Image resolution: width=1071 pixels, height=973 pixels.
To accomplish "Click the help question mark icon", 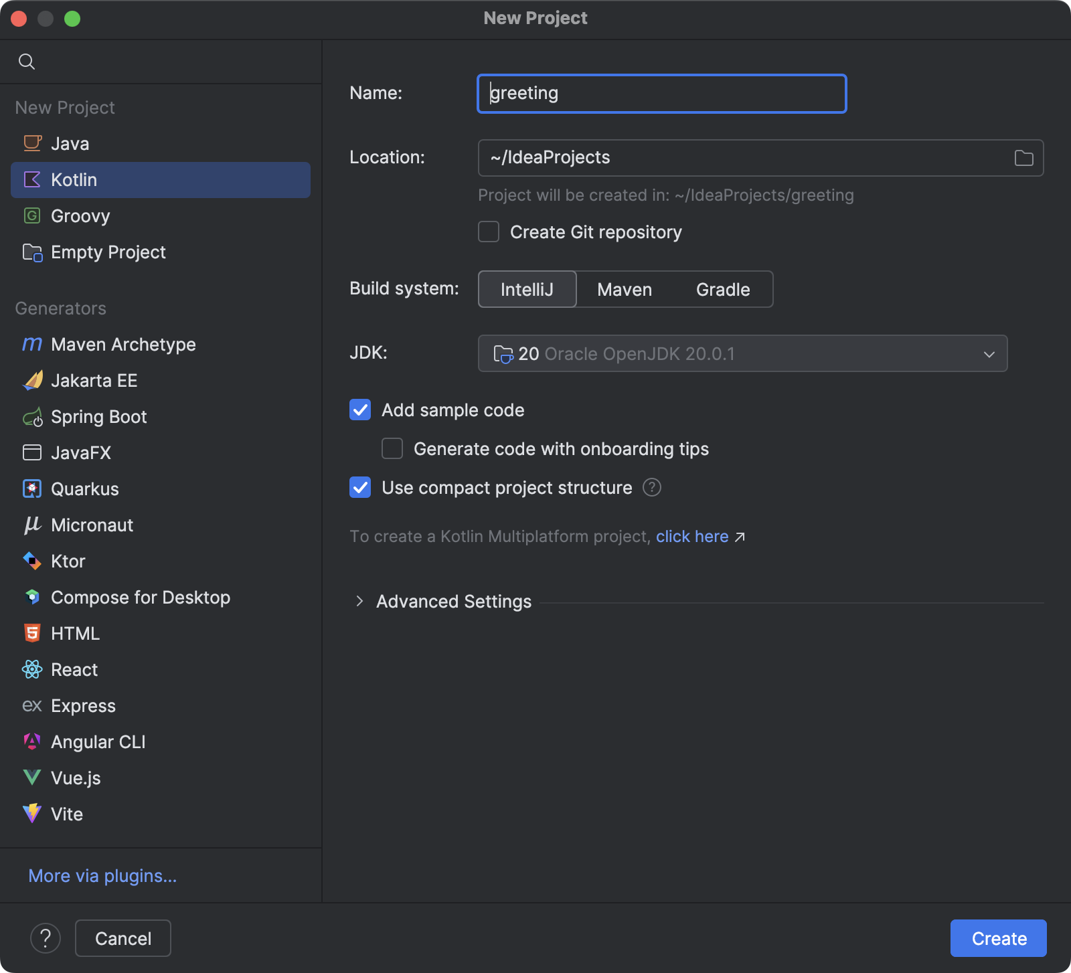I will 46,938.
